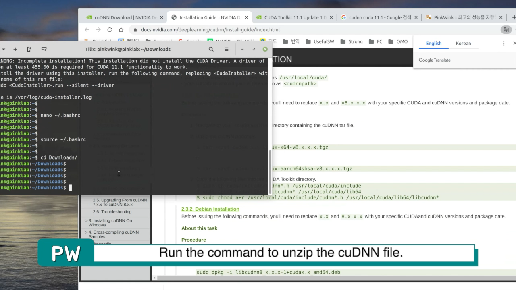
Task: Click lock icon in address bar
Action: (135, 30)
